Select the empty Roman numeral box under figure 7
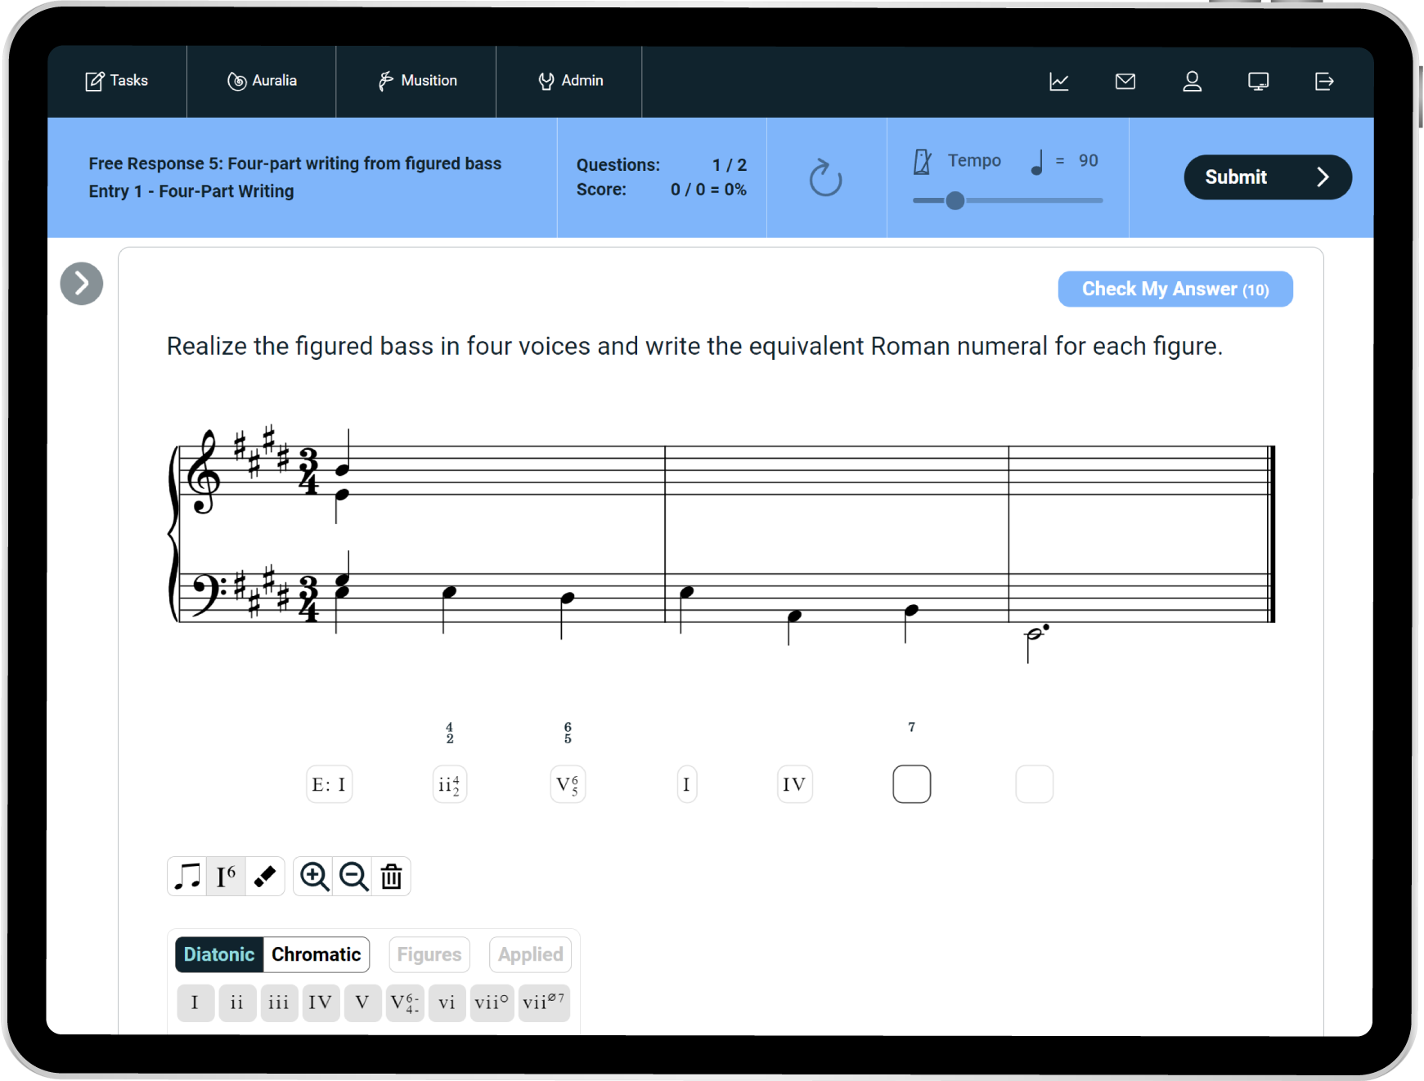Viewport: 1424px width, 1081px height. click(911, 784)
